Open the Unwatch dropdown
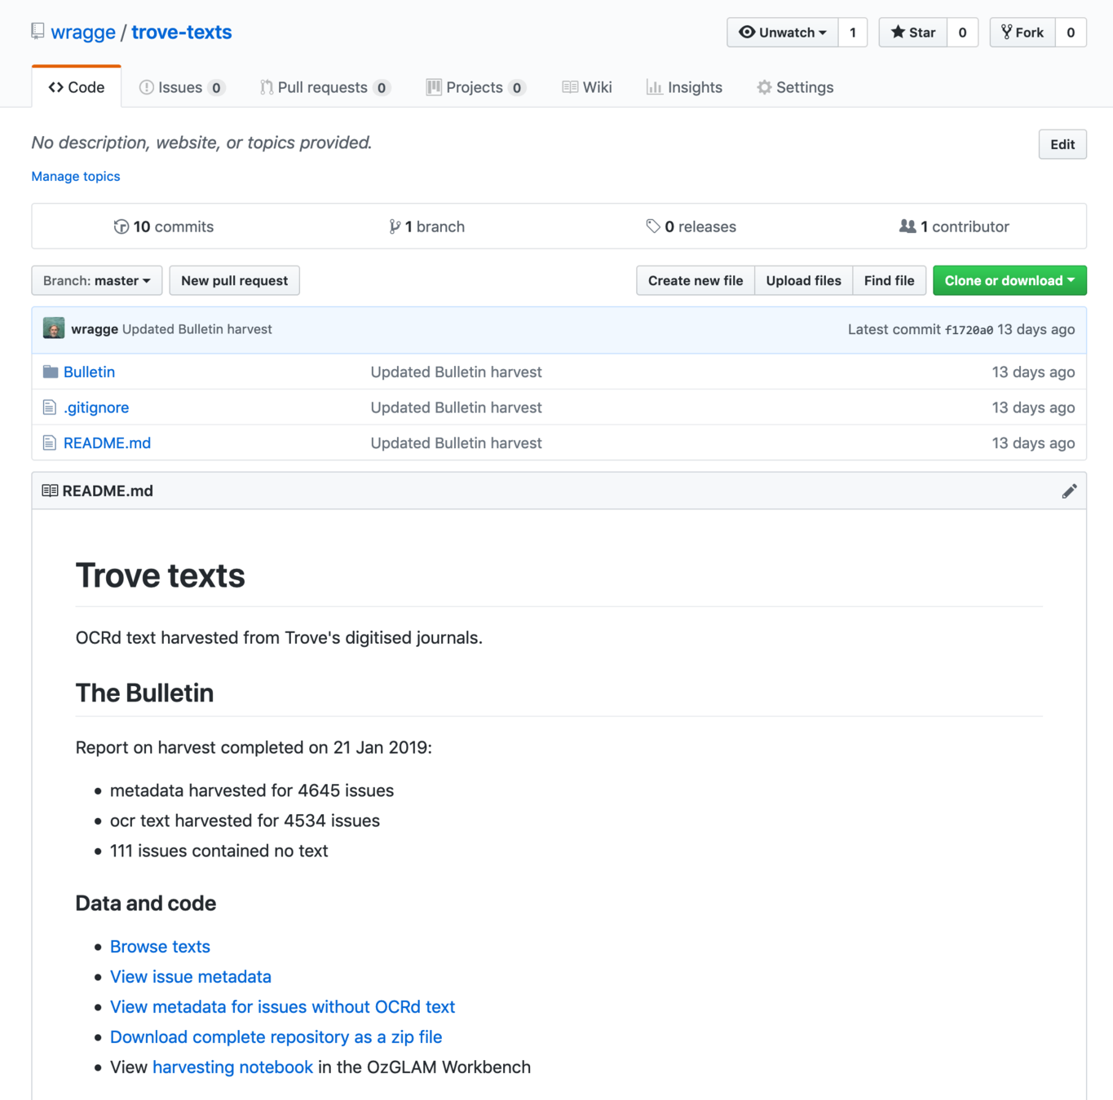The height and width of the screenshot is (1100, 1113). [783, 33]
